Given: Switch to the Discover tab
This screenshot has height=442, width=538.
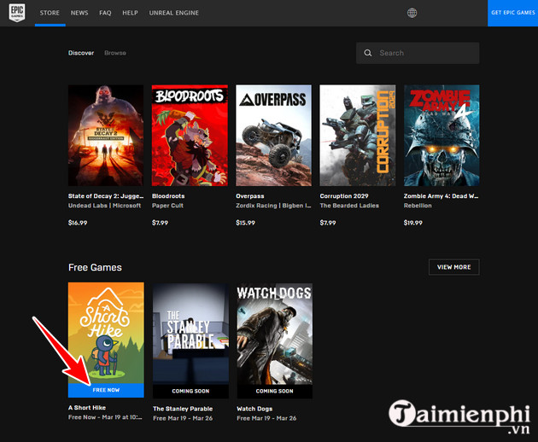Looking at the screenshot, I should pyautogui.click(x=81, y=53).
